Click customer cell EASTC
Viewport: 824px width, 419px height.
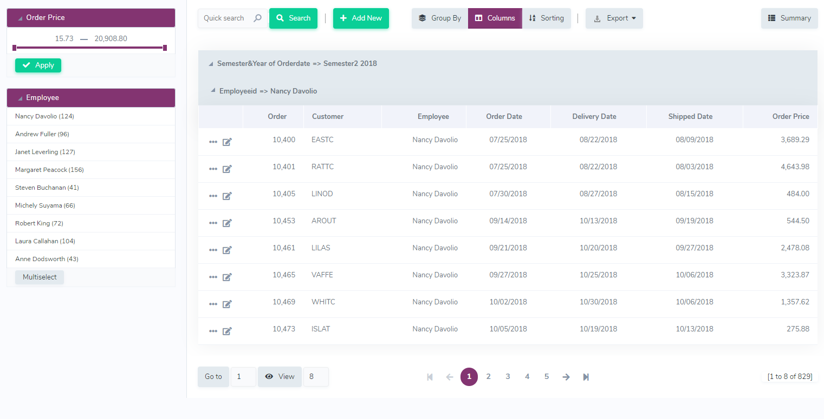[x=322, y=140]
